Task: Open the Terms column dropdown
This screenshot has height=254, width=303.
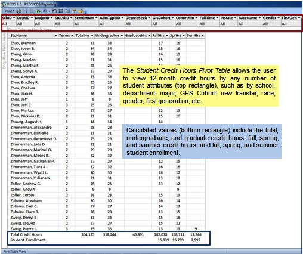Action: 72,36
